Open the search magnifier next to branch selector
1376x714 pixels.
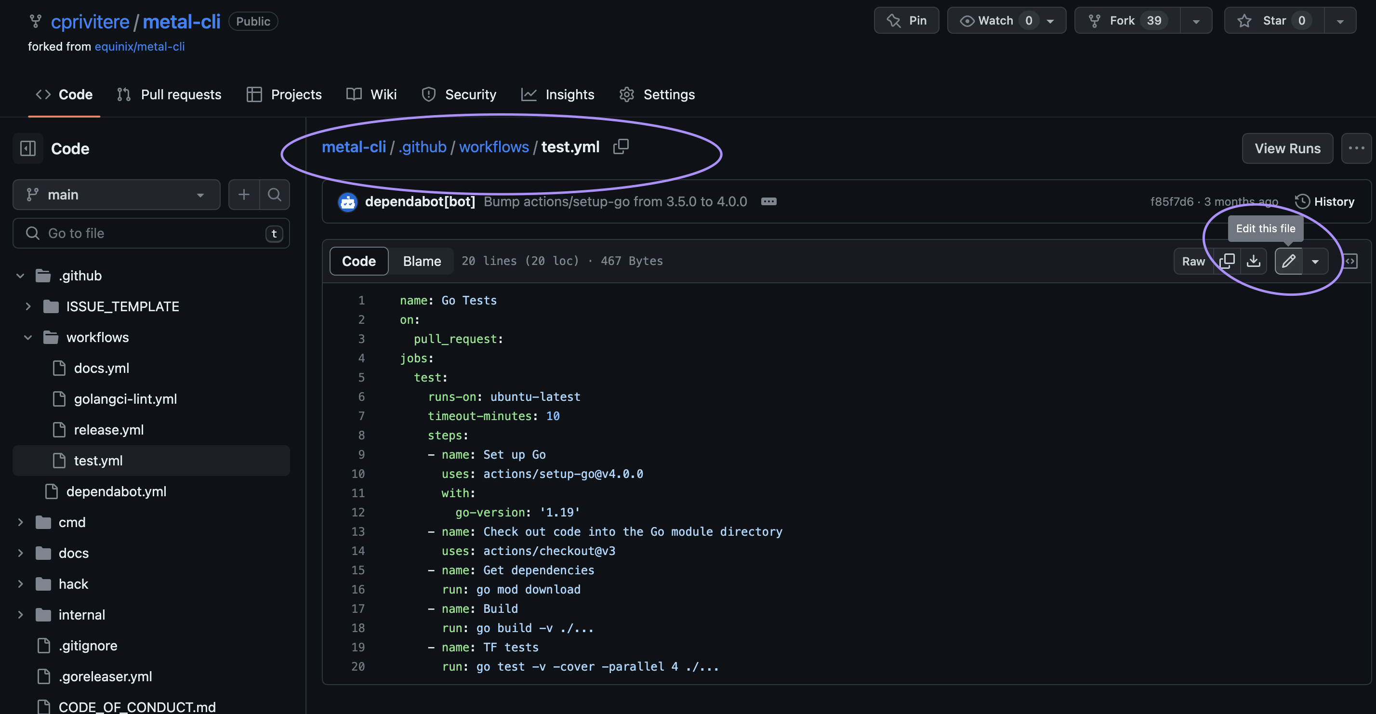click(275, 194)
